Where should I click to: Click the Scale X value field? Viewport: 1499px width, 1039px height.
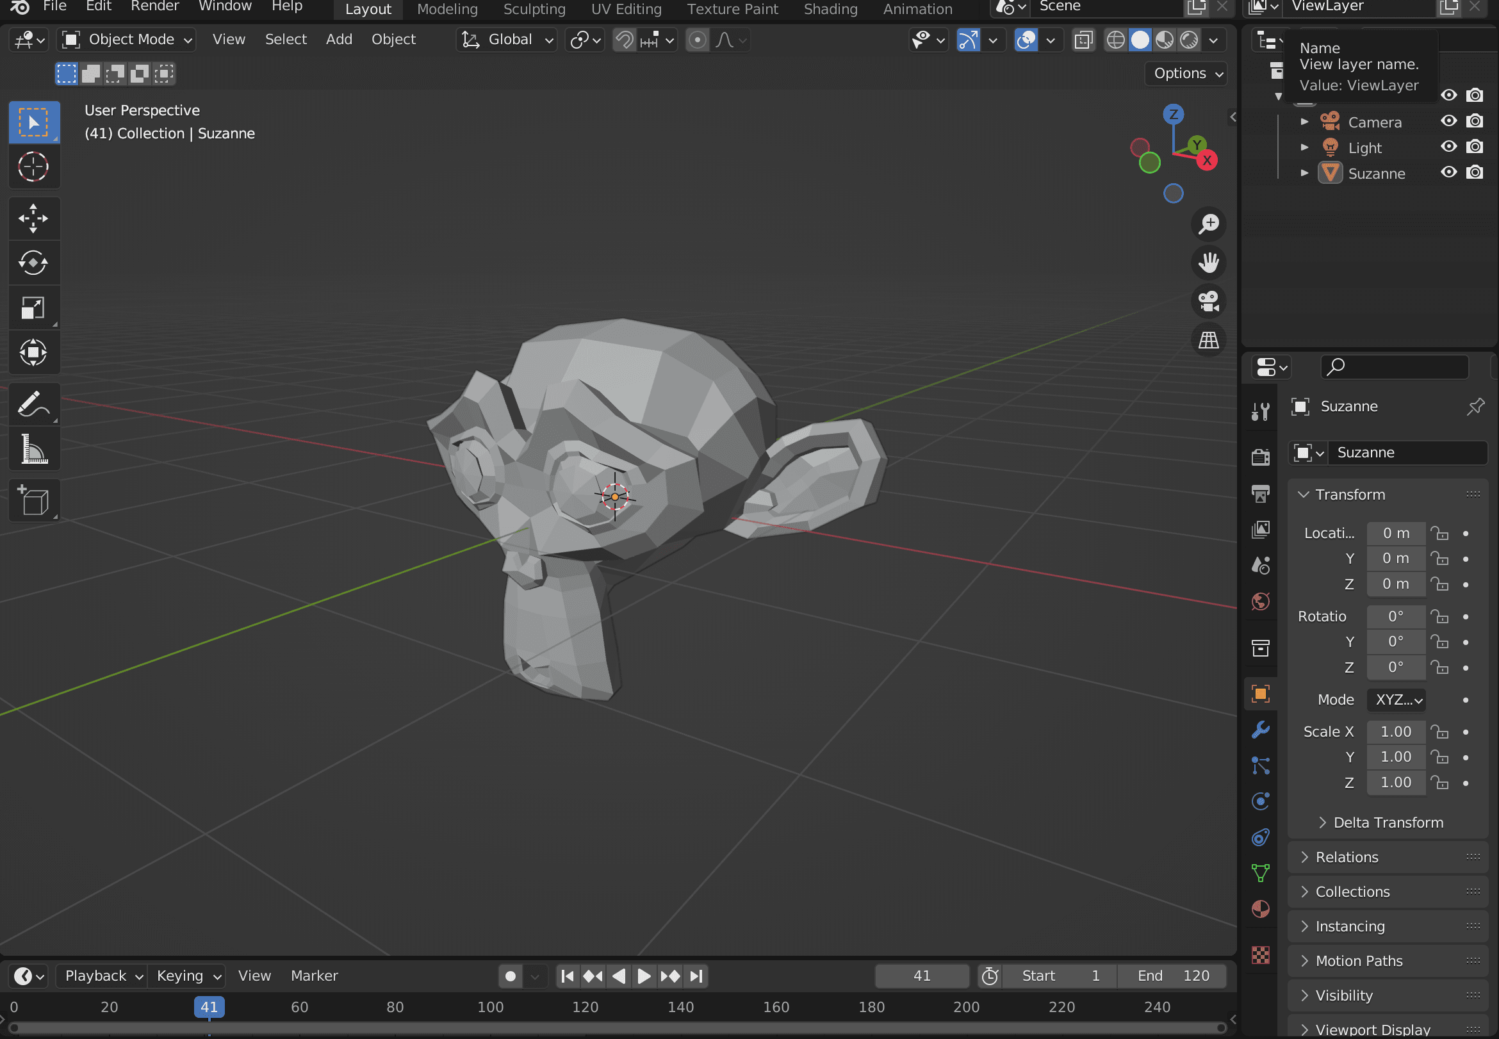pos(1397,732)
